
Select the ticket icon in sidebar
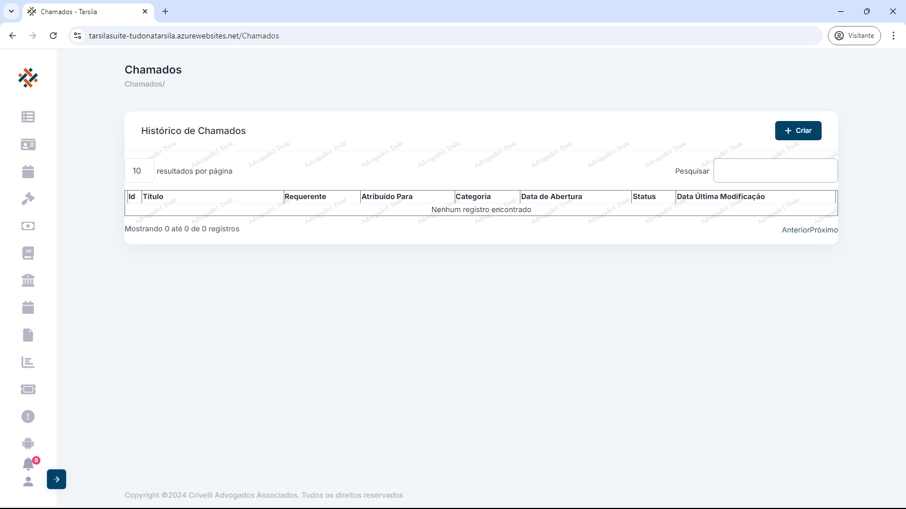(28, 390)
